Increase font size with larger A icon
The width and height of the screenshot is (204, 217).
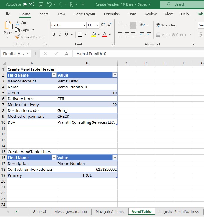tap(103, 25)
